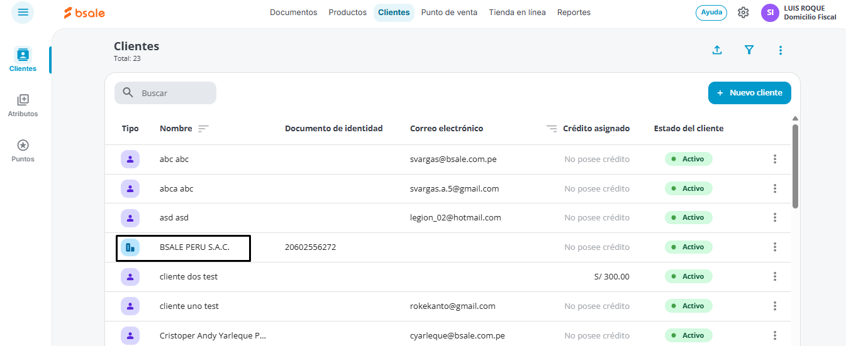Open client BSALE PERU S.A.C.
Image resolution: width=846 pixels, height=346 pixels.
tap(194, 247)
